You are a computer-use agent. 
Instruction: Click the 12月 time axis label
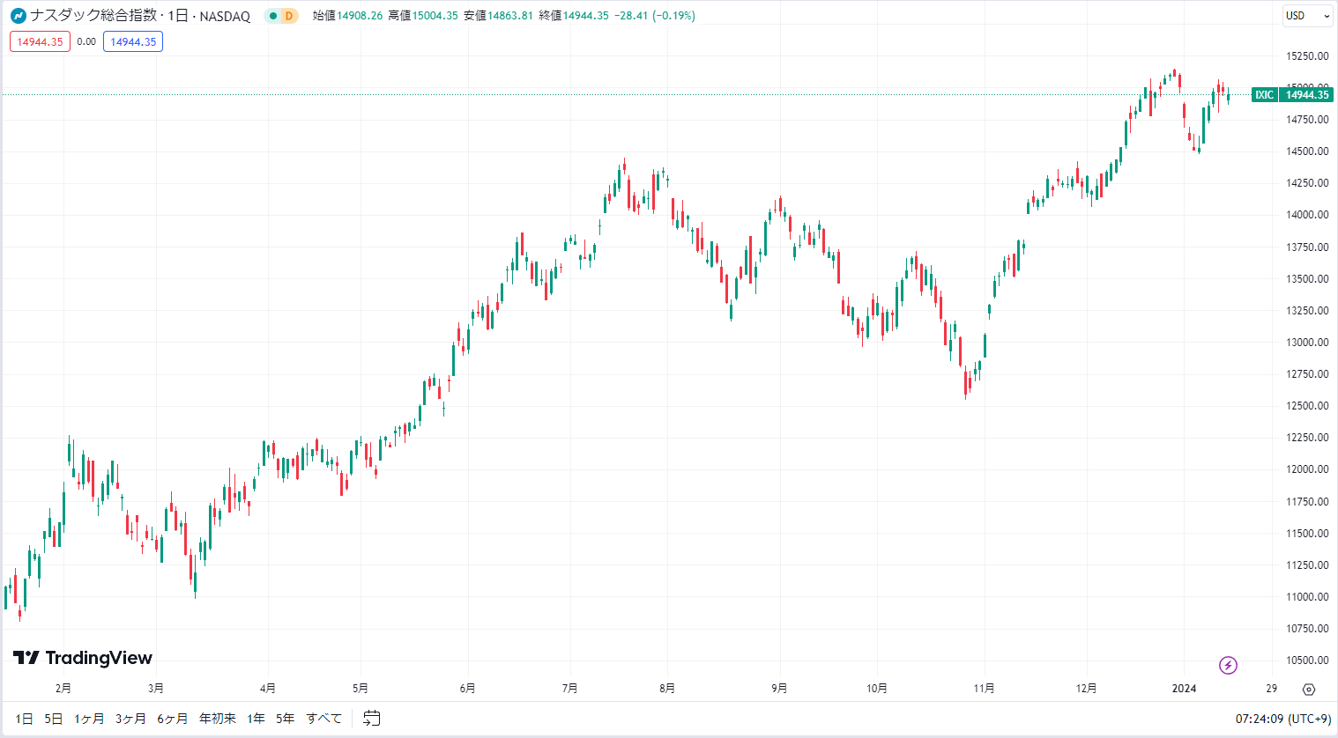tap(1087, 689)
